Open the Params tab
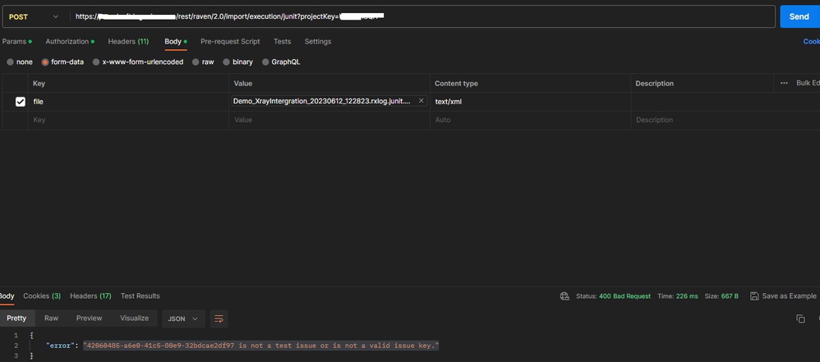Image resolution: width=820 pixels, height=362 pixels. click(x=16, y=41)
